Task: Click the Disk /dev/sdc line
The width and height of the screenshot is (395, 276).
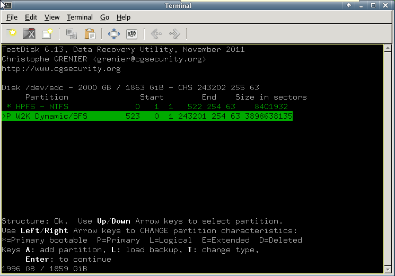Action: tap(130, 87)
